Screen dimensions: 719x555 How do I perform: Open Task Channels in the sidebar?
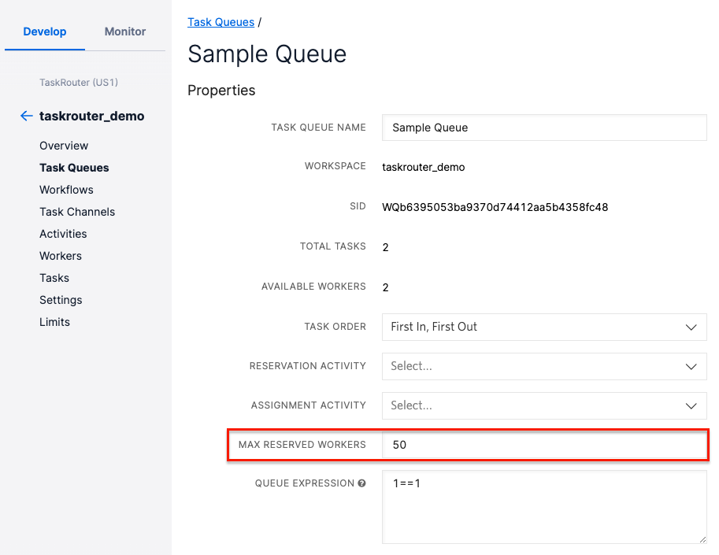point(77,212)
